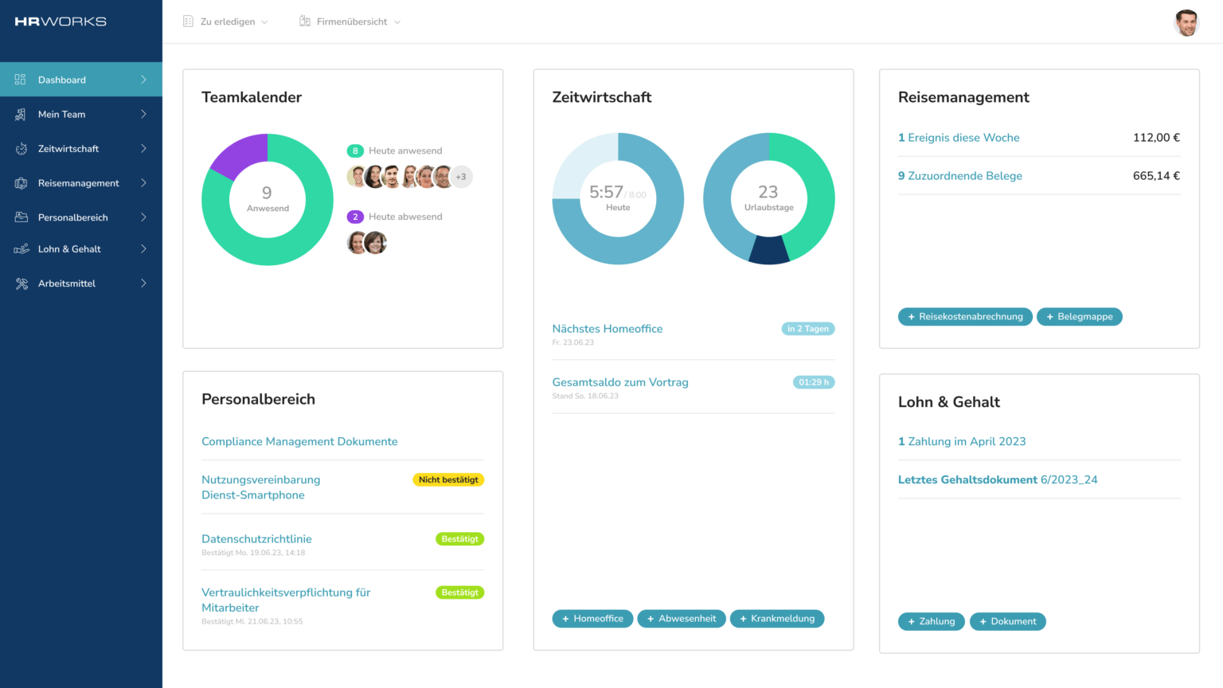Open the Lohn & Gehalt money icon

pyautogui.click(x=19, y=248)
